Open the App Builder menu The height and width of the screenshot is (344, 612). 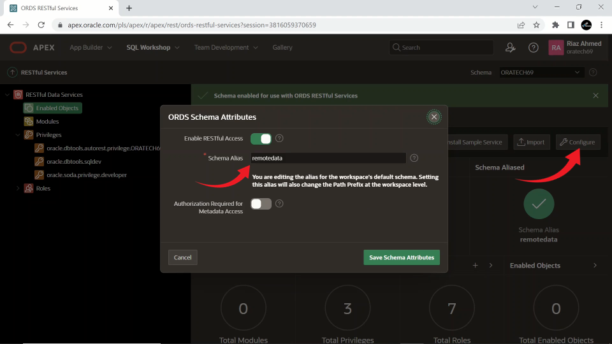click(91, 47)
